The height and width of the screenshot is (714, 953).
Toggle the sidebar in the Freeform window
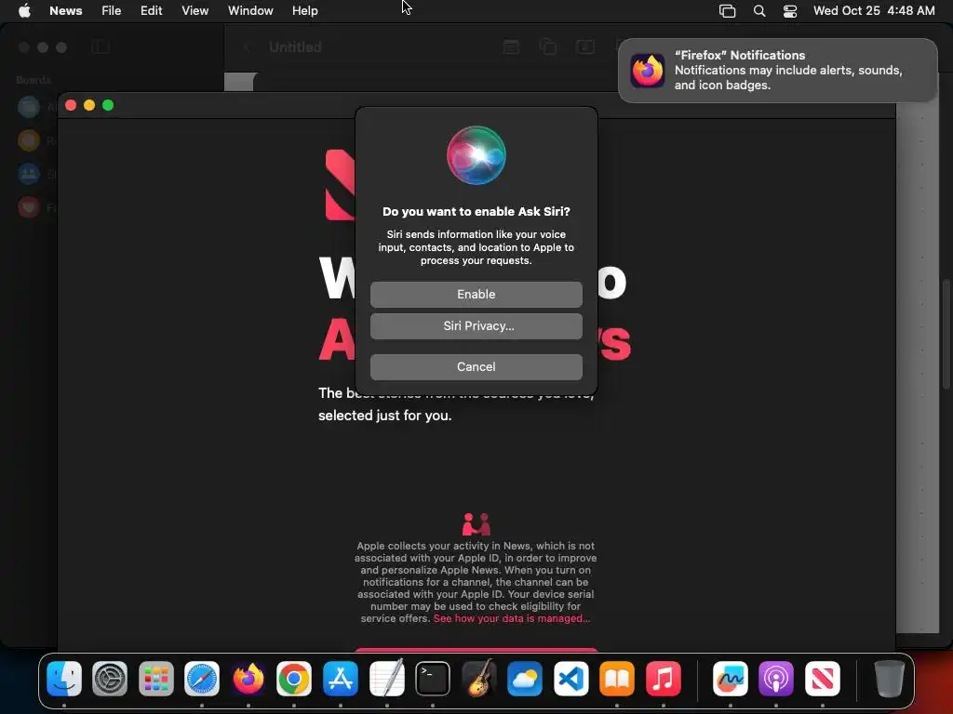click(101, 47)
